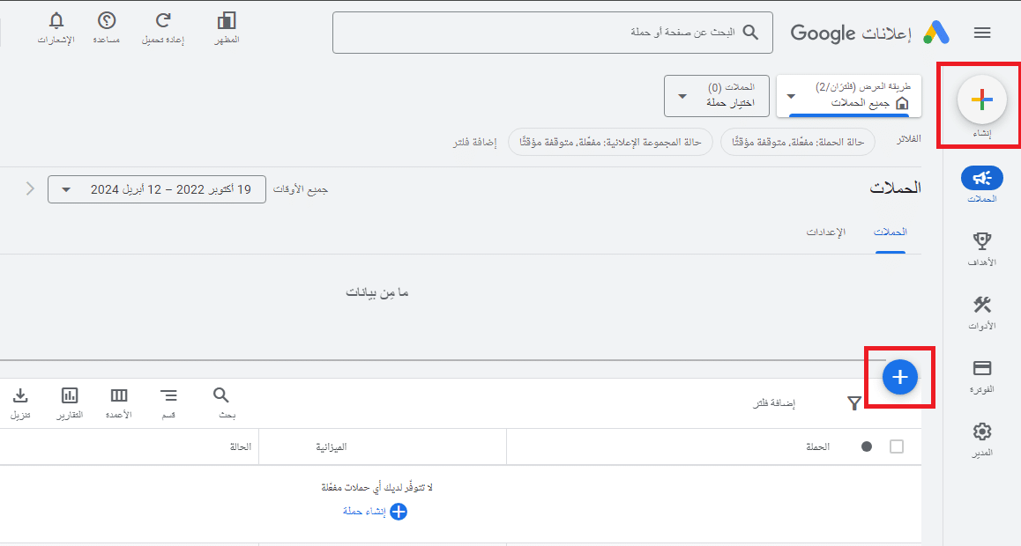The image size is (1021, 546).
Task: Sort by الحملة column header
Action: point(817,446)
